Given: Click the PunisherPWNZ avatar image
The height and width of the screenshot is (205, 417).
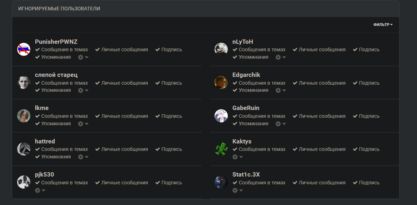Looking at the screenshot, I should [24, 49].
